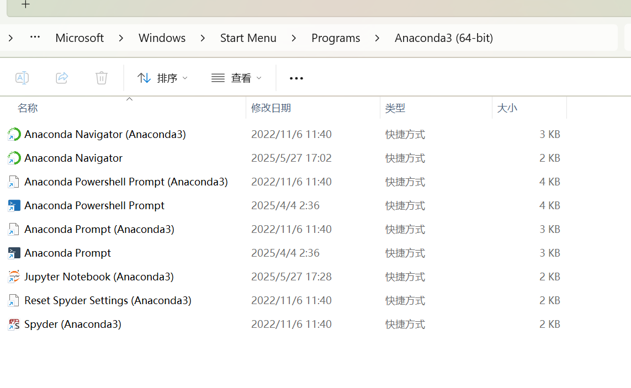The width and height of the screenshot is (631, 388).
Task: Show hidden breadcrumb folders via ellipsis
Action: click(35, 38)
